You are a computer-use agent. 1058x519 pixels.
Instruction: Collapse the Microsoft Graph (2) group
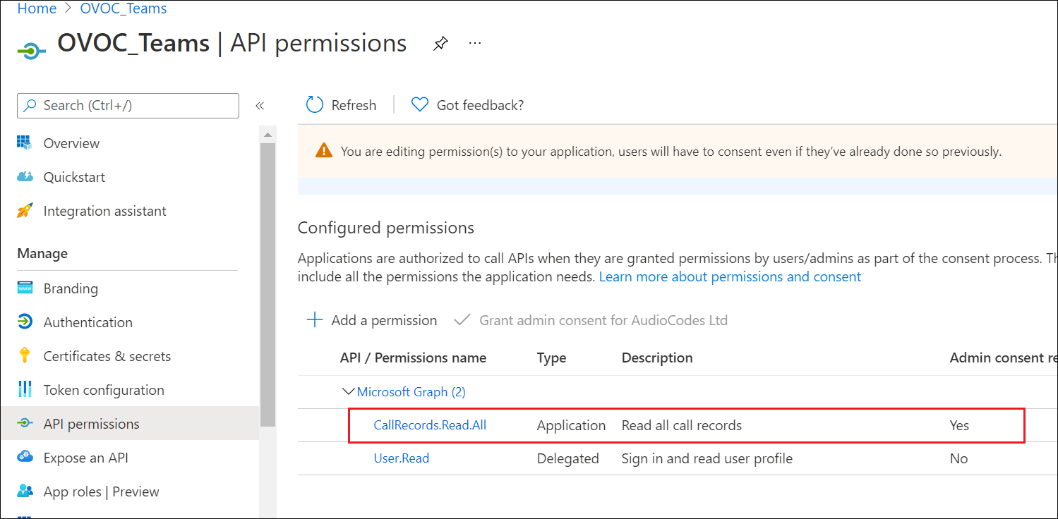(x=348, y=391)
